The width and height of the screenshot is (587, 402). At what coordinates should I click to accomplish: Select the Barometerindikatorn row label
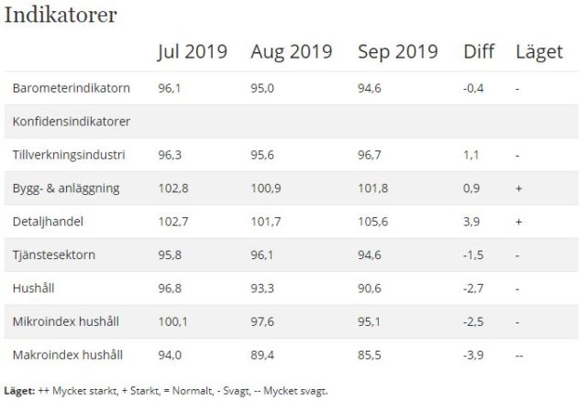[72, 88]
